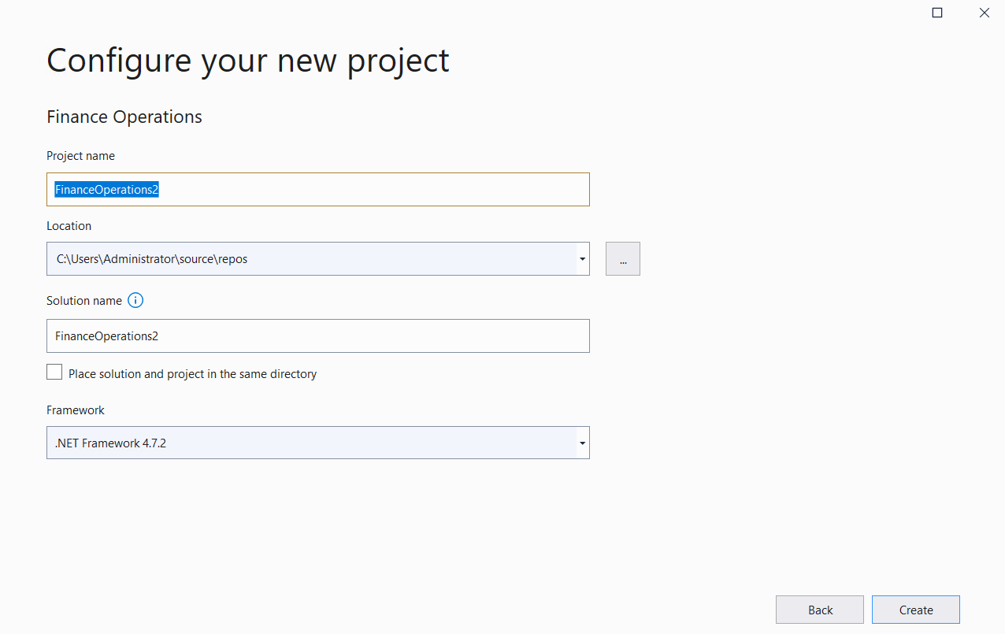Select the .NET Framework 4.7.2 combo box
Image resolution: width=1005 pixels, height=634 pixels.
(318, 443)
